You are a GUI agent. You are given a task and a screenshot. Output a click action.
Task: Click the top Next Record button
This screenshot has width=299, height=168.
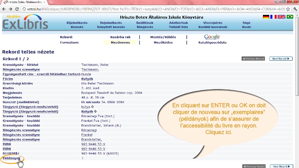pyautogui.click(x=281, y=59)
